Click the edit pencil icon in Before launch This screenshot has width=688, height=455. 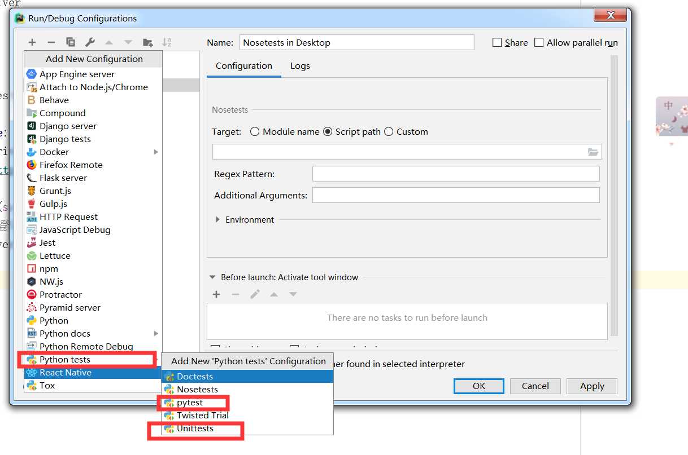point(255,294)
